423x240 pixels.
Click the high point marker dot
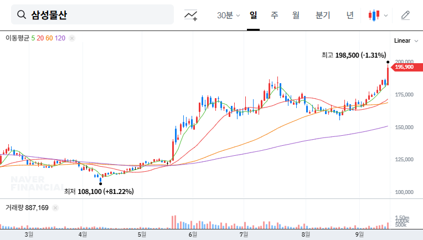point(388,62)
